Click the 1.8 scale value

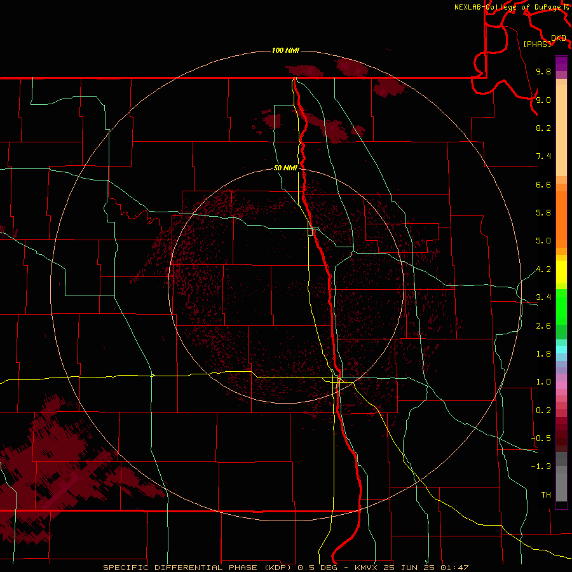click(x=543, y=354)
